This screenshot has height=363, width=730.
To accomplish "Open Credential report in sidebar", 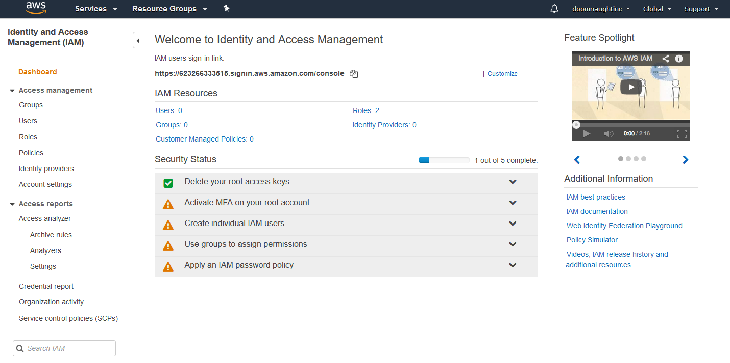I will [x=46, y=286].
